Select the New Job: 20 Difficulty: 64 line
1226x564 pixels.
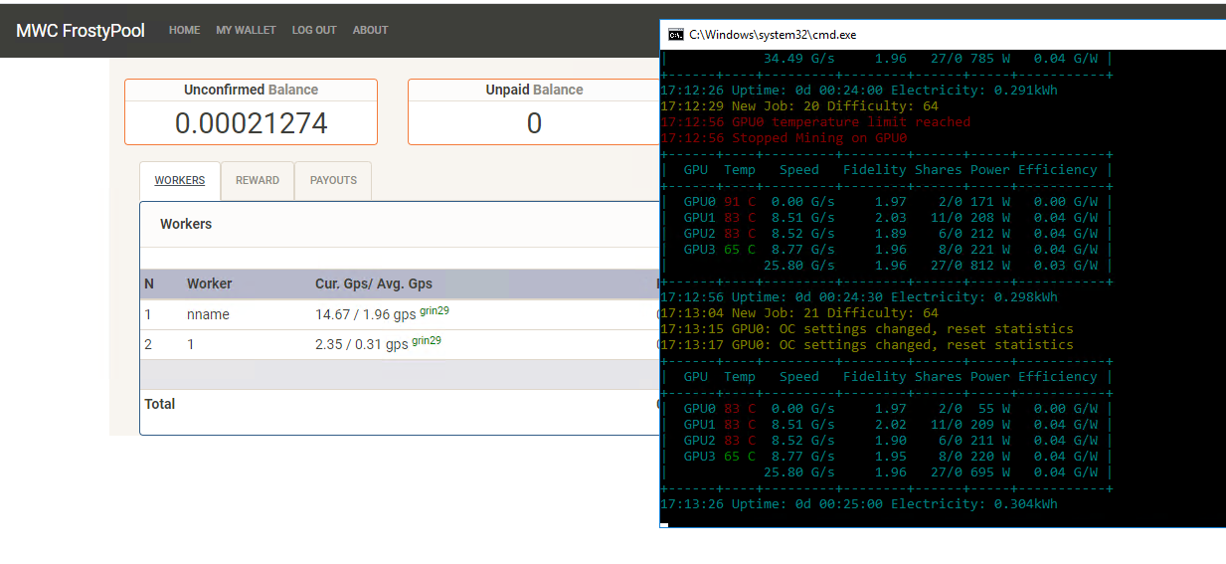tap(799, 106)
